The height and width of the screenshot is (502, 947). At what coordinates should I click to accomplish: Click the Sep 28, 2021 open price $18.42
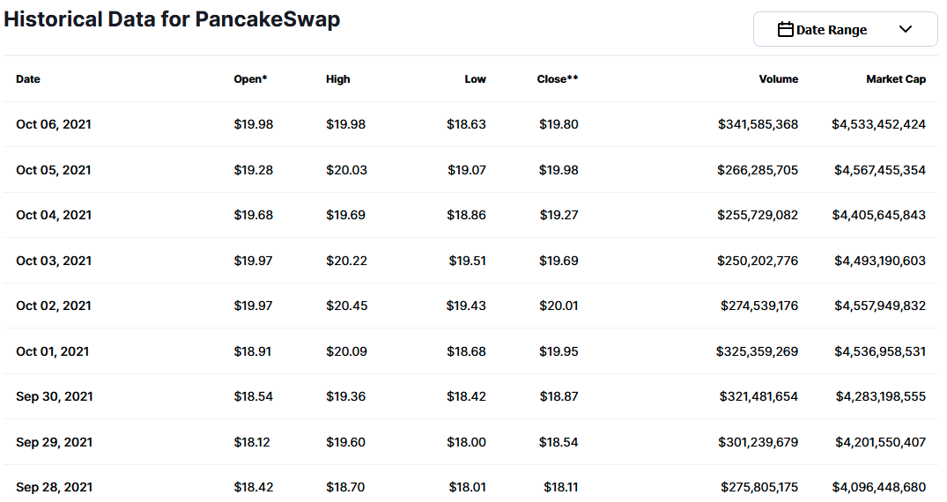click(x=254, y=487)
